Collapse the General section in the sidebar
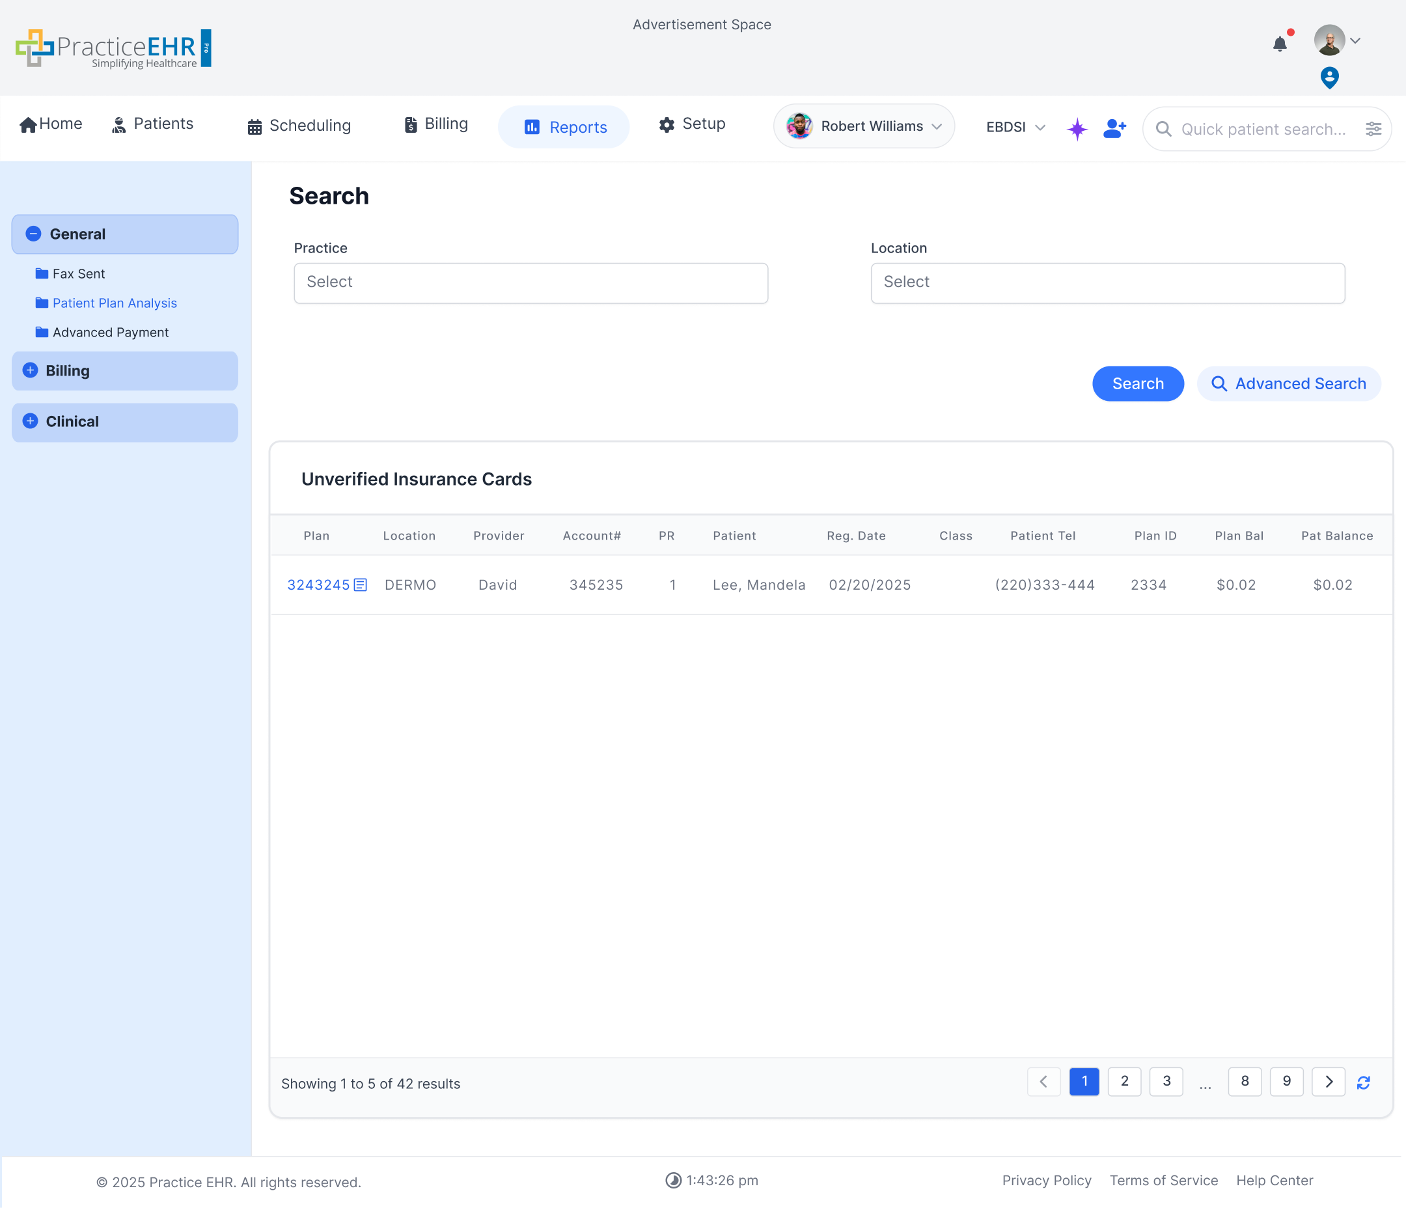 33,234
